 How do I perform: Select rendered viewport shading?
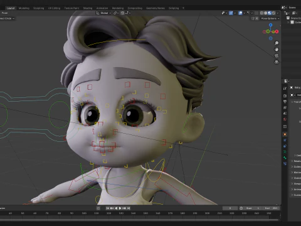[x=273, y=13]
